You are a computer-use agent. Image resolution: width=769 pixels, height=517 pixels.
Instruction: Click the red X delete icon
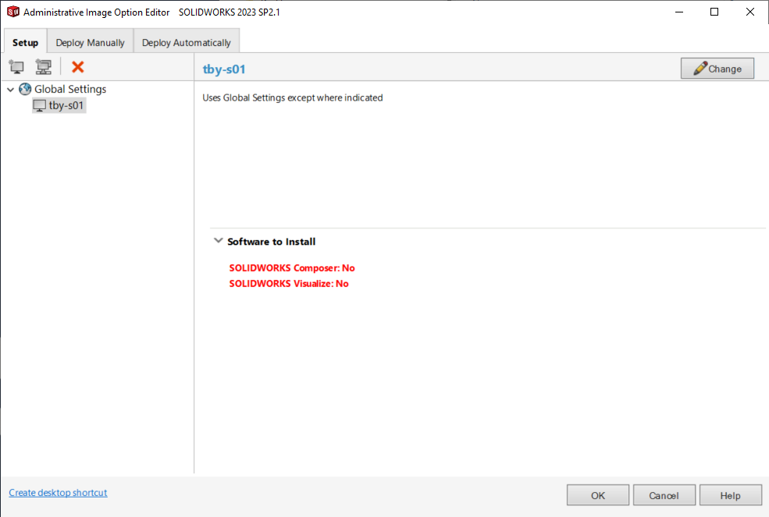[77, 67]
